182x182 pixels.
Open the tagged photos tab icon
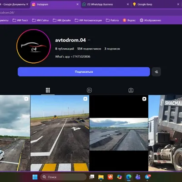tap(131, 90)
